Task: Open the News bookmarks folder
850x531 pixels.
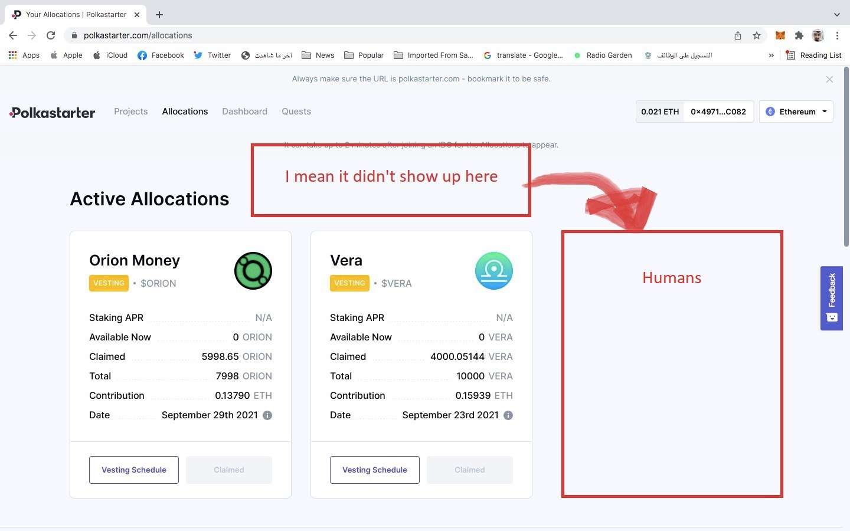Action: [x=318, y=55]
